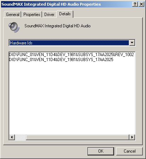This screenshot has width=146, height=159.
Task: Click the left scroll arrow
Action: [12, 137]
